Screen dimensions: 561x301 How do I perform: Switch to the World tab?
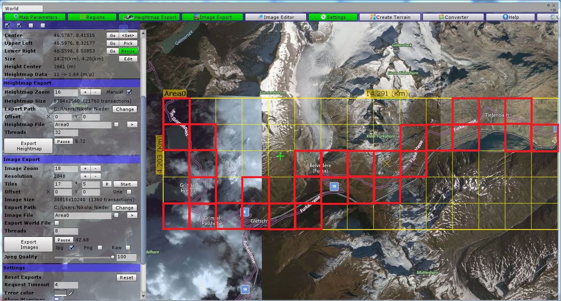pyautogui.click(x=23, y=8)
